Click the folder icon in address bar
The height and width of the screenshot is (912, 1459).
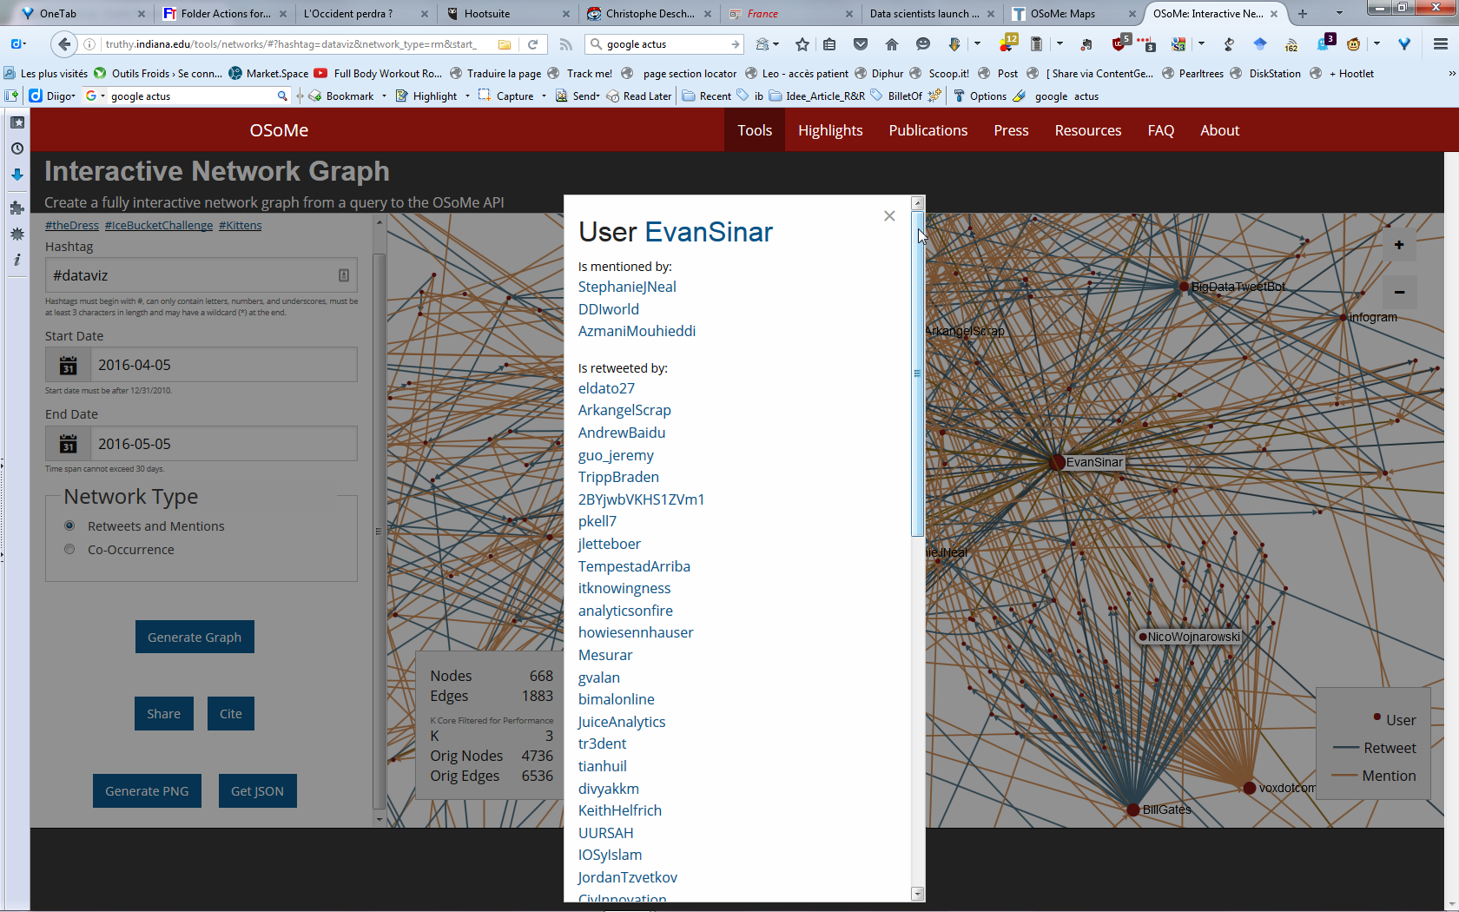[x=505, y=44]
